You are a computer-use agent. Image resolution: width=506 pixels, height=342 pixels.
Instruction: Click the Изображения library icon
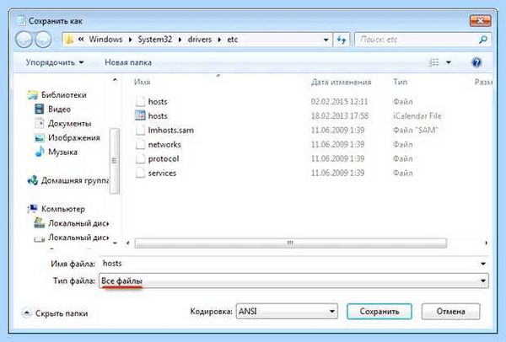[x=39, y=137]
